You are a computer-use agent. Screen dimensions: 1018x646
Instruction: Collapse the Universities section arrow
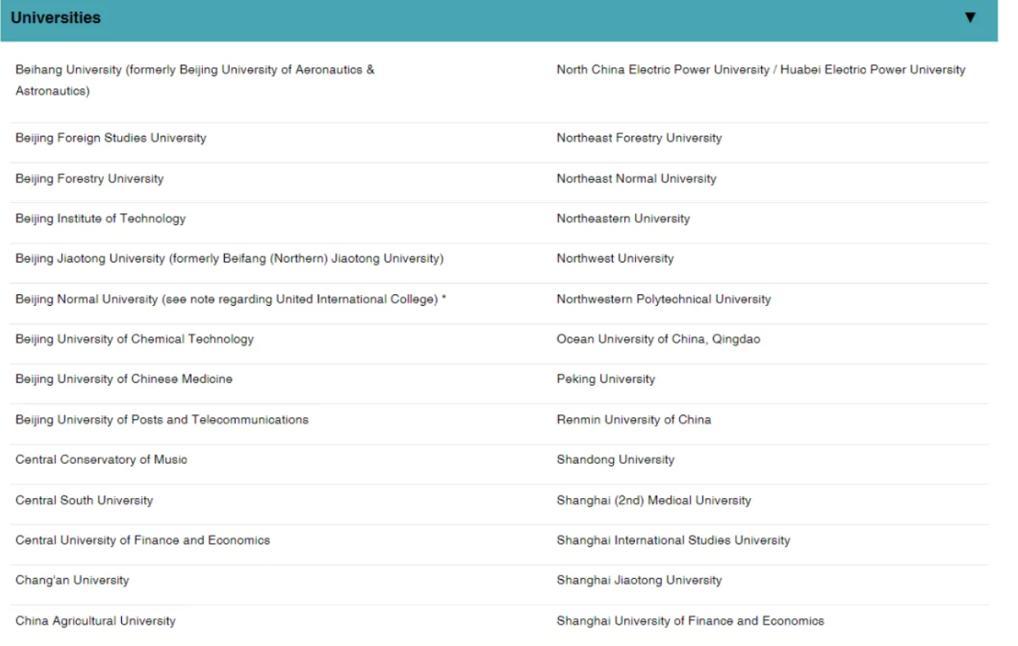(970, 18)
